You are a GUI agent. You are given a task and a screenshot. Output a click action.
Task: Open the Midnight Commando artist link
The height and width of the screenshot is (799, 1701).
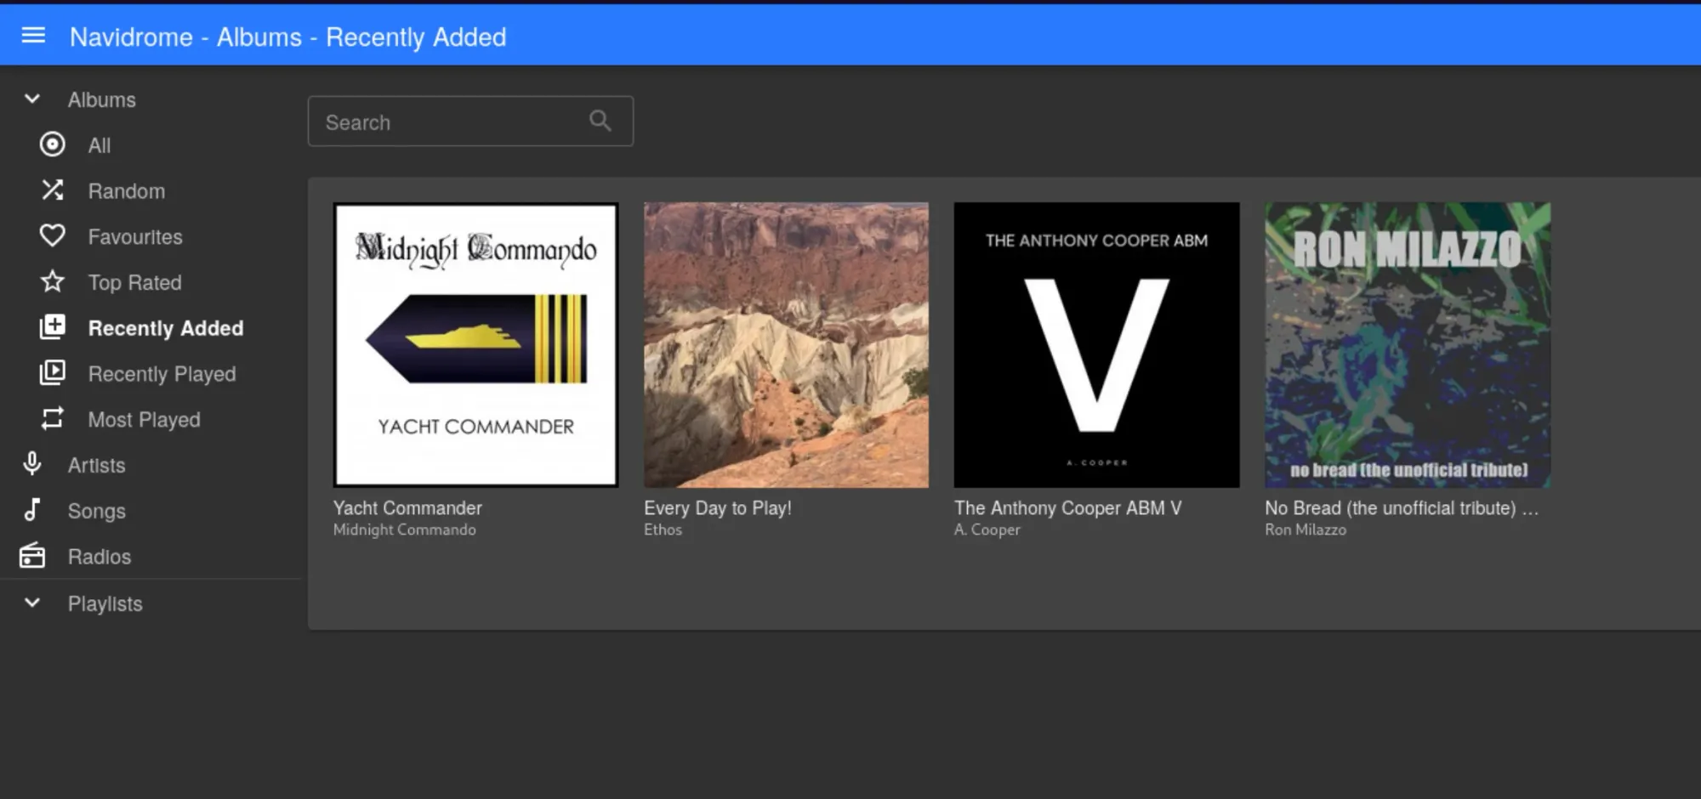(x=404, y=530)
